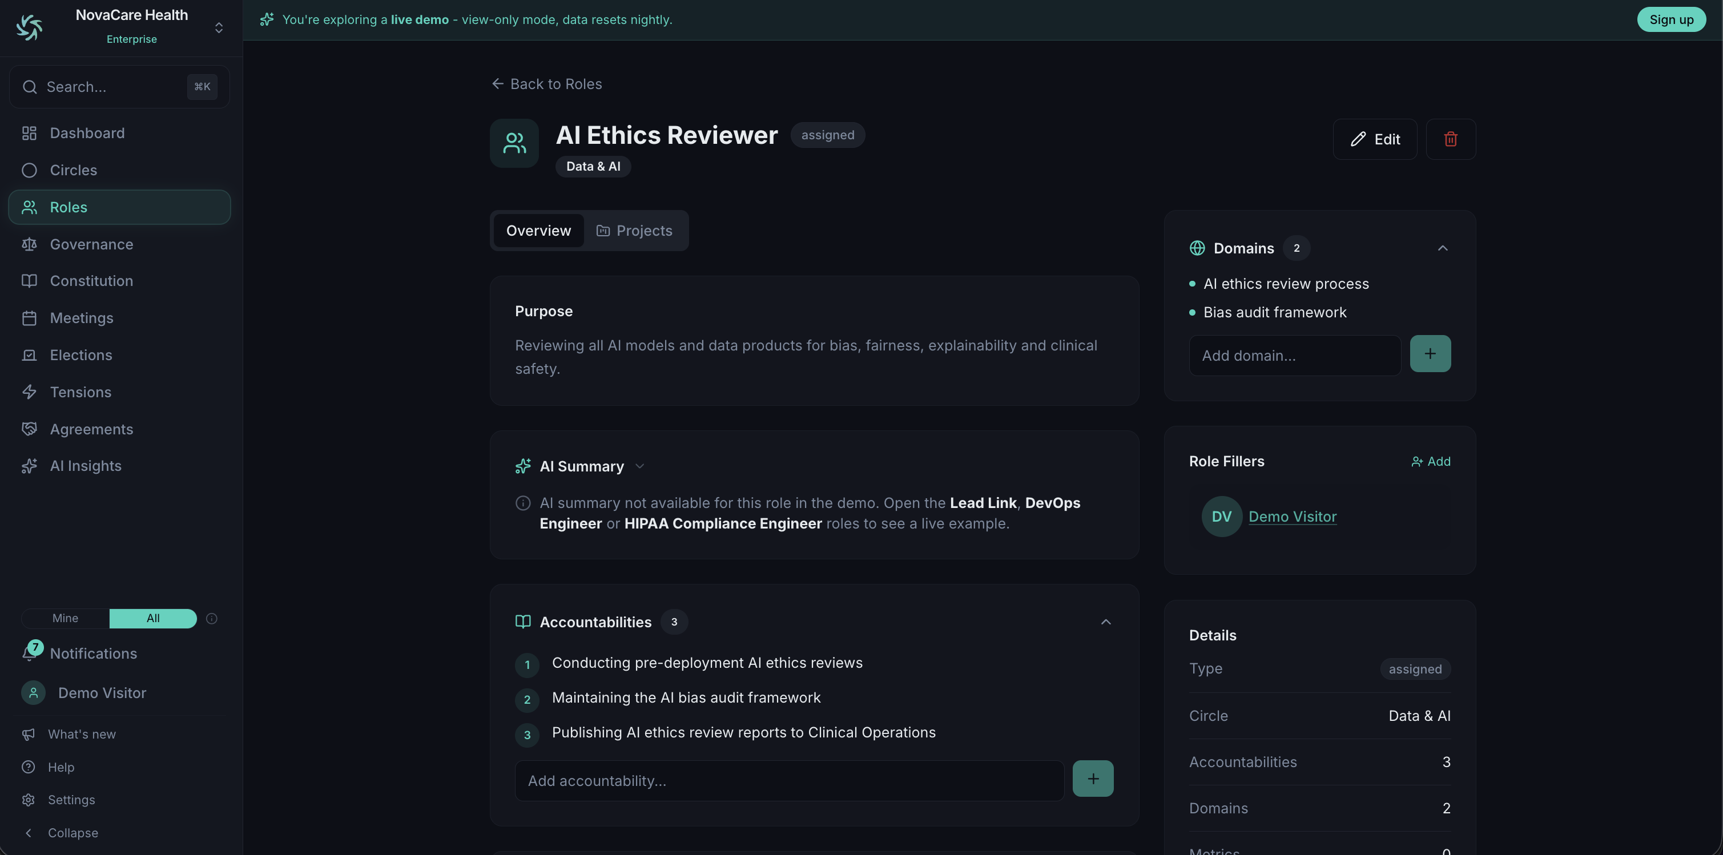Select accountability 'Maintaining the AI bias audit framework'

click(x=686, y=697)
